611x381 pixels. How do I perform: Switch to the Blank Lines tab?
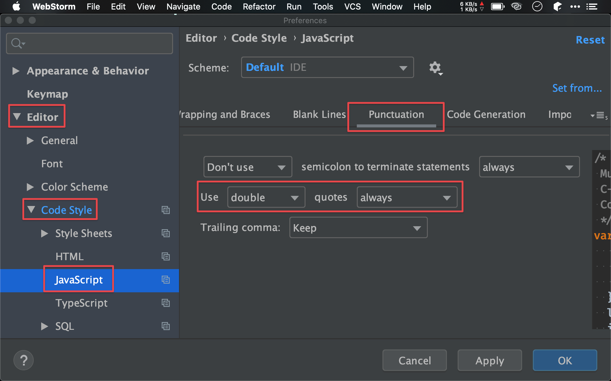click(x=318, y=115)
